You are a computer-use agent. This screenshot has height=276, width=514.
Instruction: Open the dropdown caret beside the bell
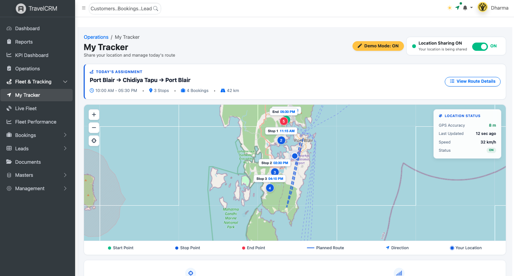[471, 8]
